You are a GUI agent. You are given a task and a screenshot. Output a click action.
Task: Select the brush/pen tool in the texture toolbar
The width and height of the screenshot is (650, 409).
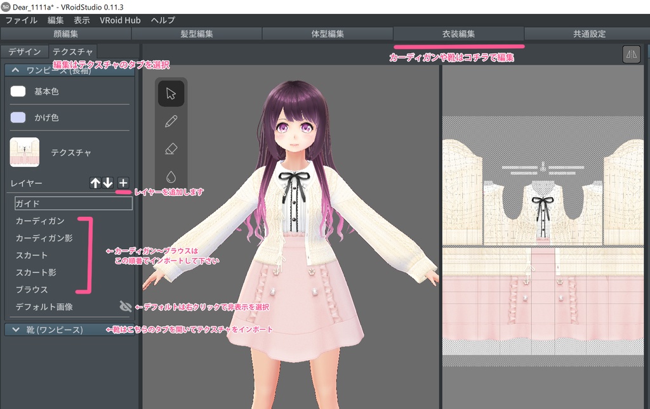[170, 122]
